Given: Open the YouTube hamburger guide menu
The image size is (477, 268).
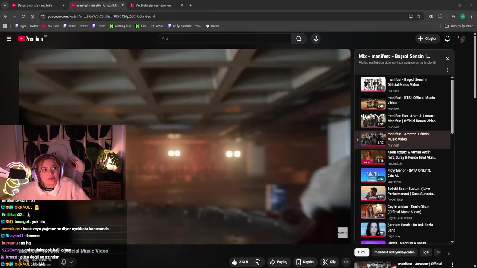Looking at the screenshot, I should [9, 39].
